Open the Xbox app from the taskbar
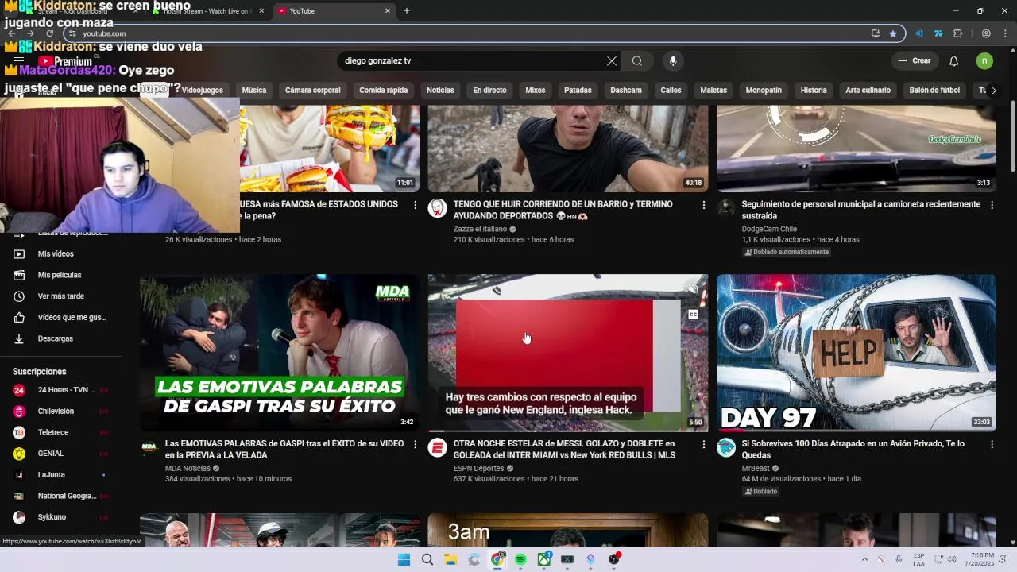 pos(544,559)
